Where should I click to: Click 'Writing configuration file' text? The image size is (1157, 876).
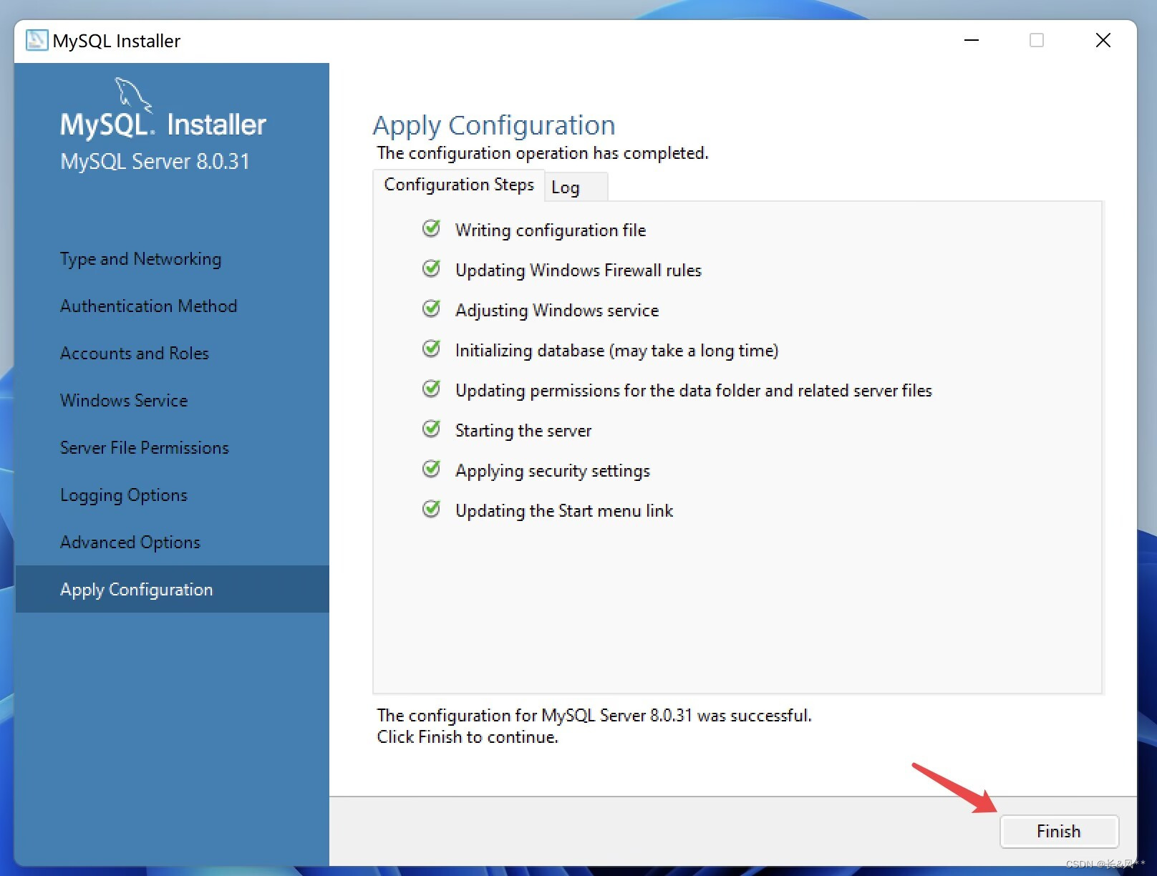click(551, 230)
